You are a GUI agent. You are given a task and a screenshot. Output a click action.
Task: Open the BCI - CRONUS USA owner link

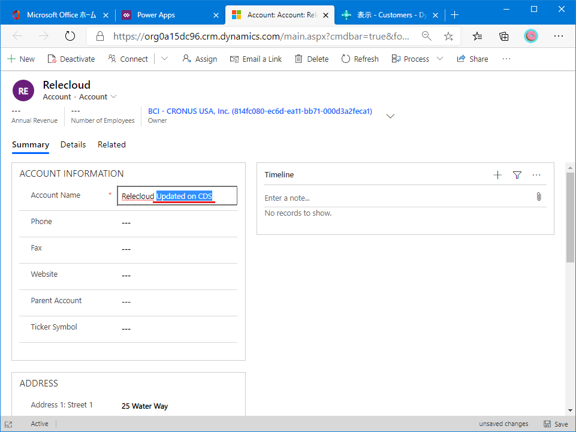260,111
